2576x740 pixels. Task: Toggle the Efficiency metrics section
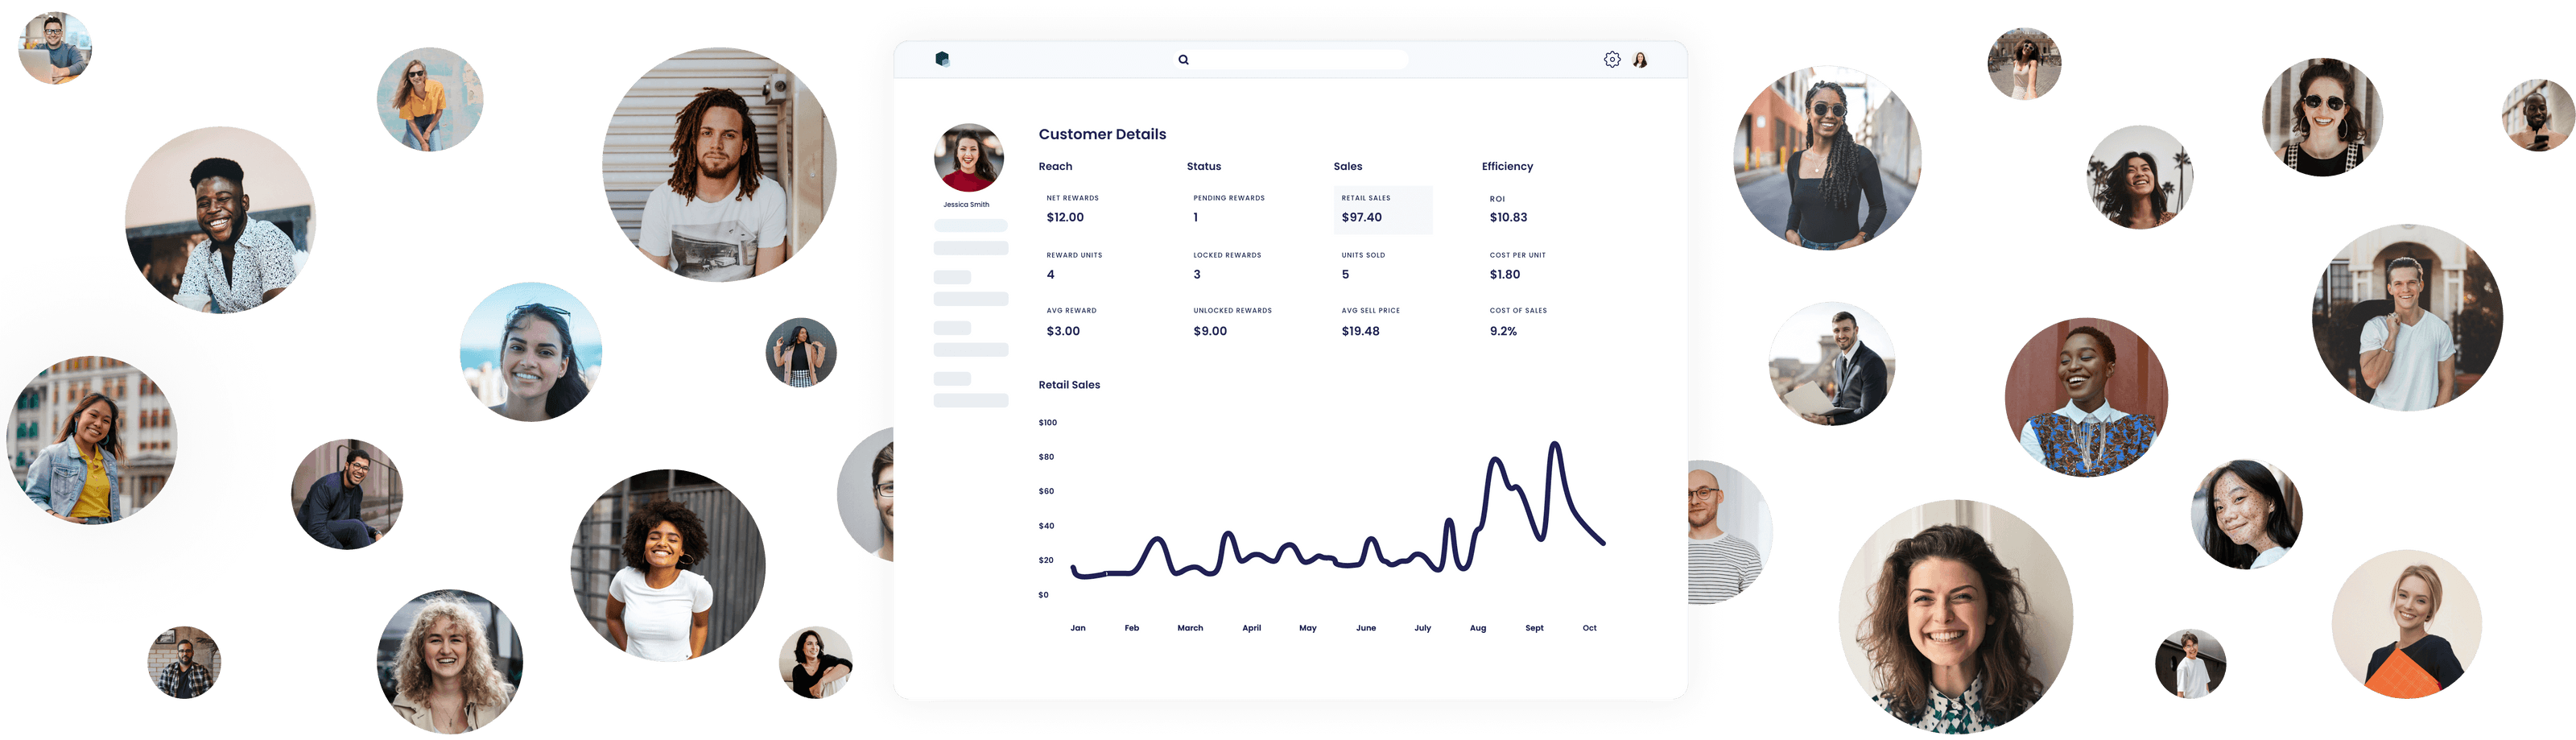tap(1507, 166)
